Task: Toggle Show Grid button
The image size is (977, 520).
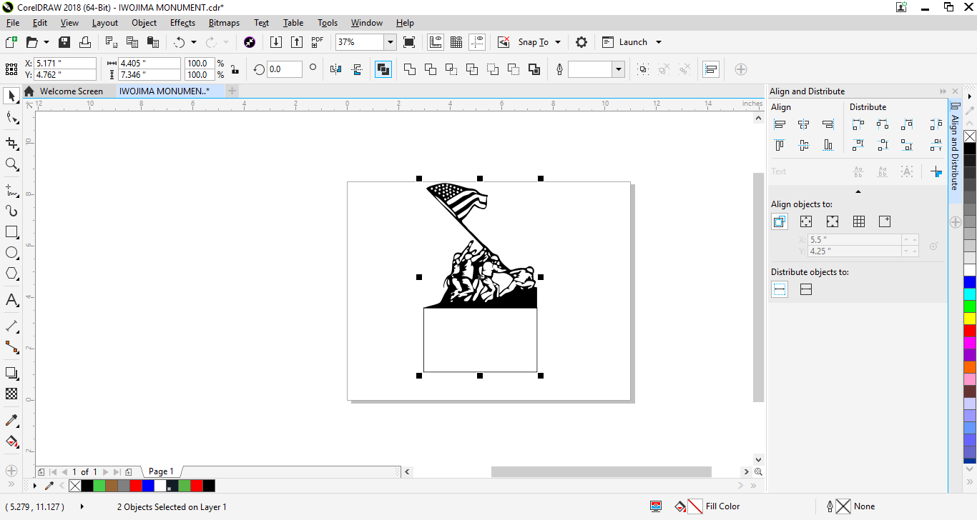Action: [456, 42]
